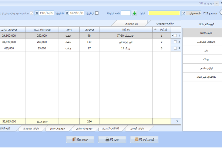Screen dimensions: 222x148
Task: Open گردش کالا F2 report button
Action: pos(144,139)
